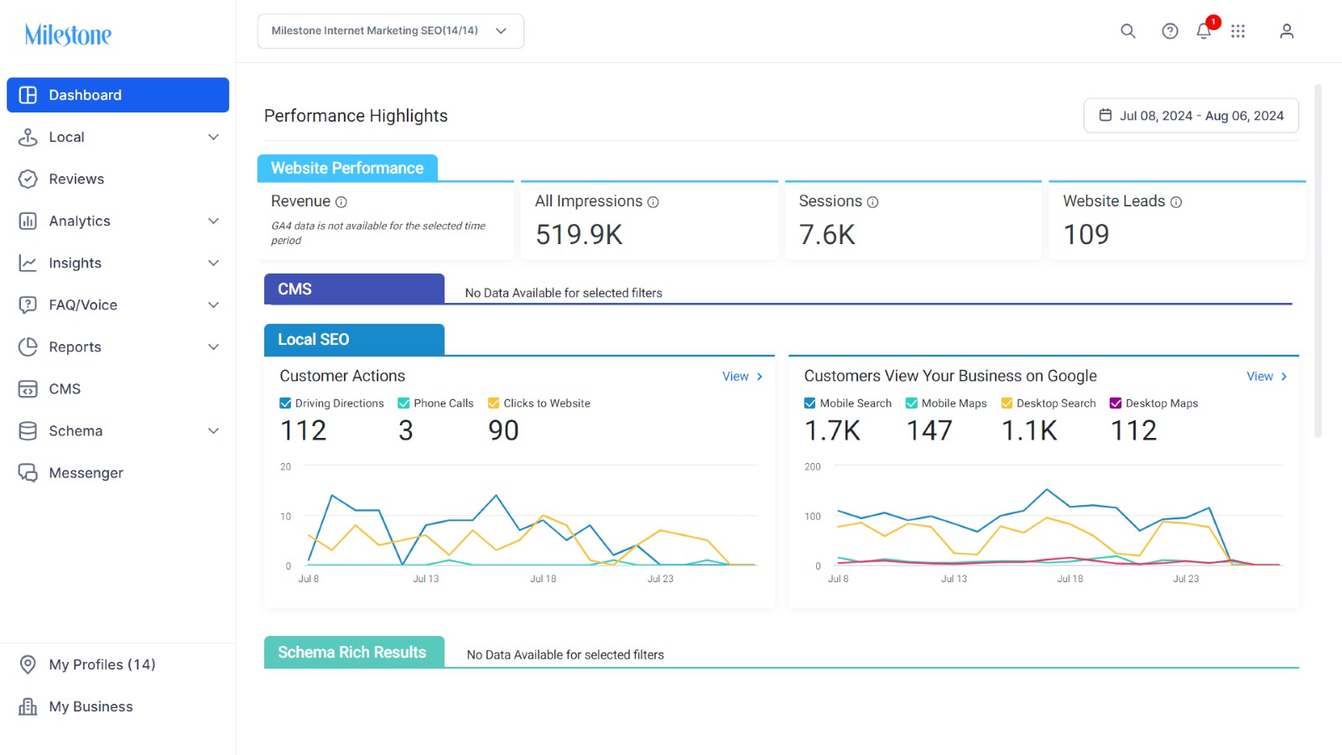The image size is (1342, 755).
Task: Open the search magnifier icon
Action: tap(1128, 31)
